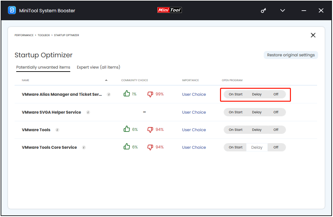Set VMware SVGA Helper Service to Delay
The image size is (333, 217).
pyautogui.click(x=257, y=112)
